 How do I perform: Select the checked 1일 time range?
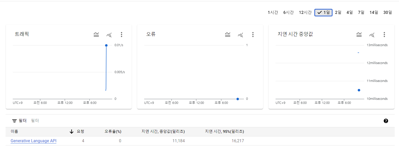pyautogui.click(x=323, y=12)
